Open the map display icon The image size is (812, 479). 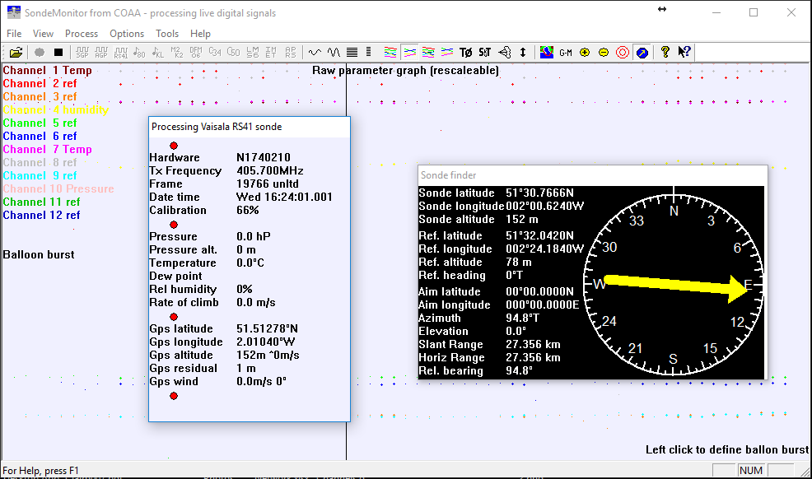547,52
